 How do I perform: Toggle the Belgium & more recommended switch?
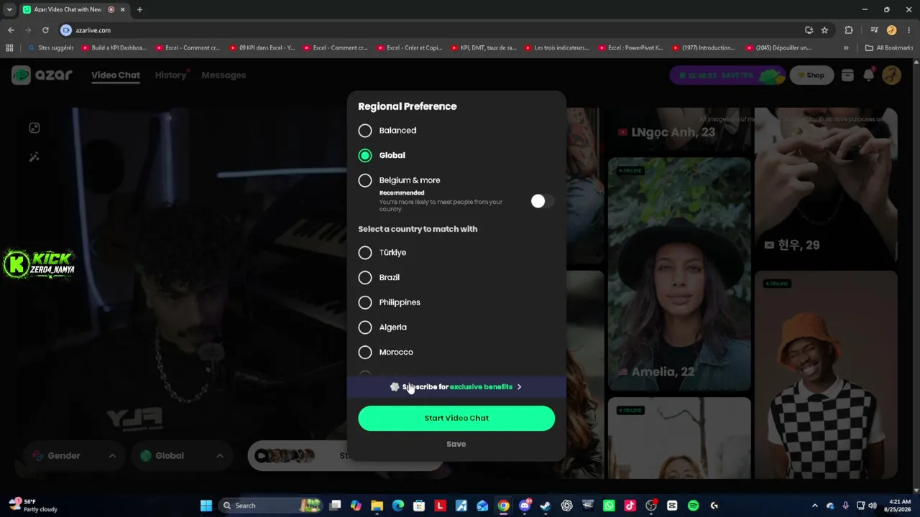pyautogui.click(x=542, y=201)
